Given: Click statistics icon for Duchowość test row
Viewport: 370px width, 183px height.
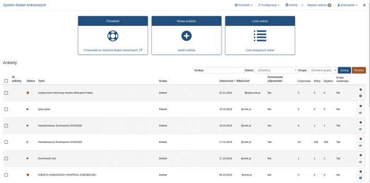Looking at the screenshot, I should 360,162.
